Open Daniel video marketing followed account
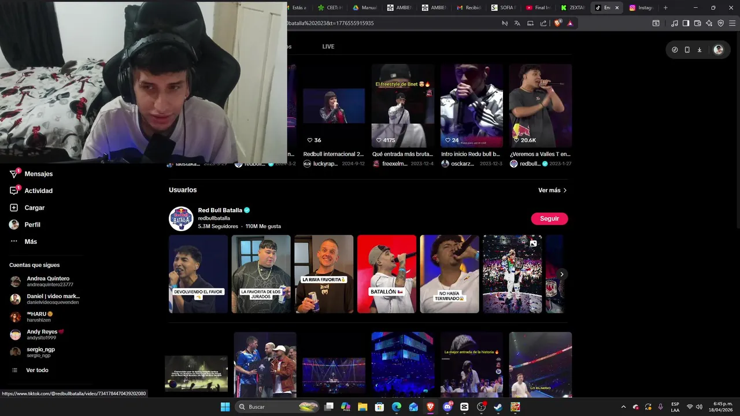740x416 pixels. 45,299
